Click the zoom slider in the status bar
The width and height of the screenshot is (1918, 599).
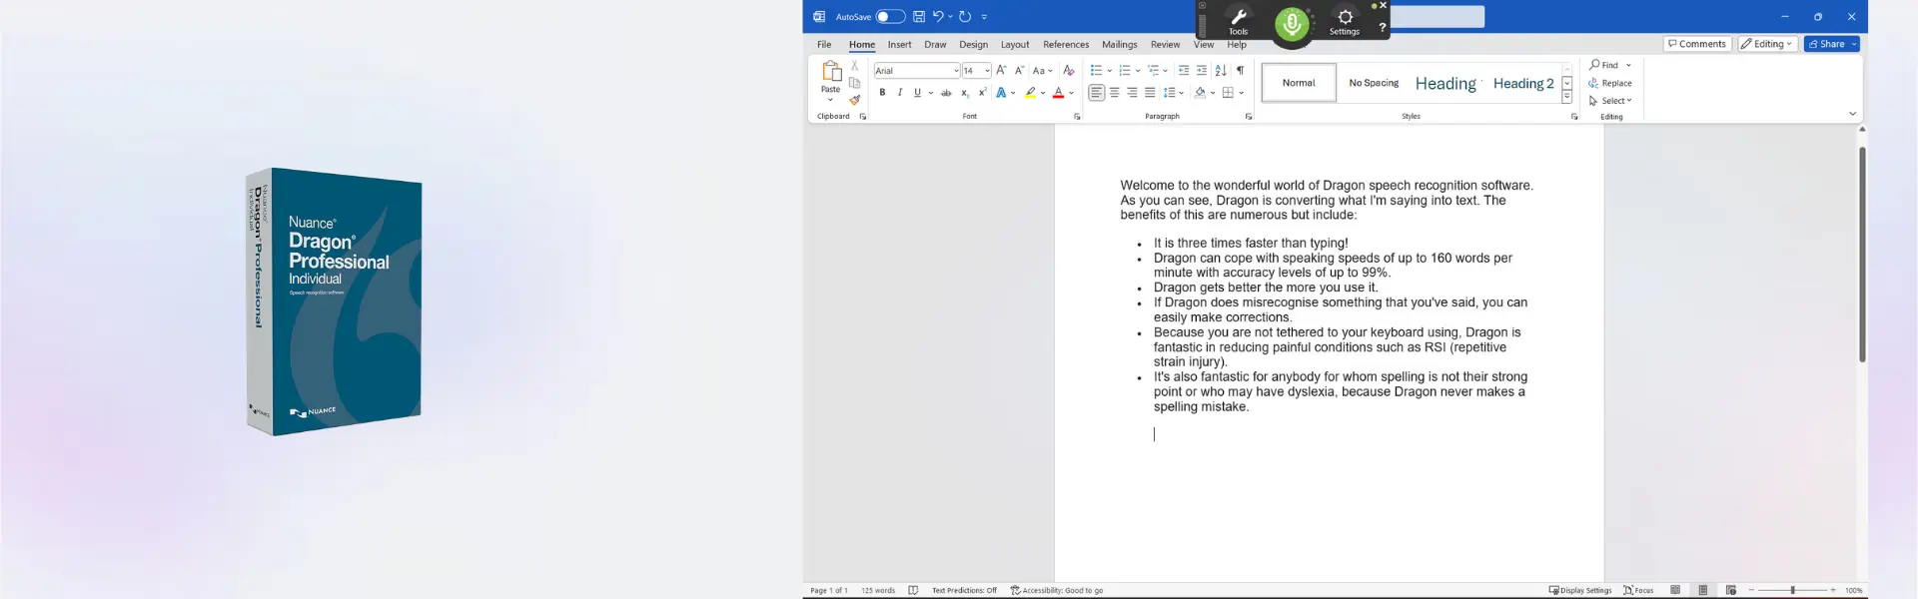1793,590
